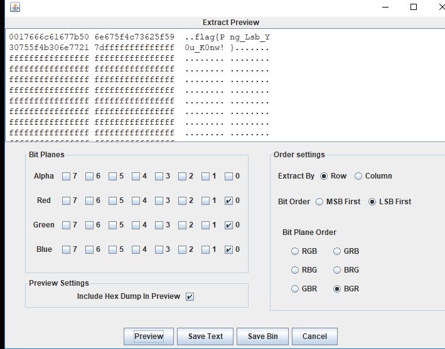Choose GRB bit plane order
This screenshot has height=349, width=445.
(337, 251)
